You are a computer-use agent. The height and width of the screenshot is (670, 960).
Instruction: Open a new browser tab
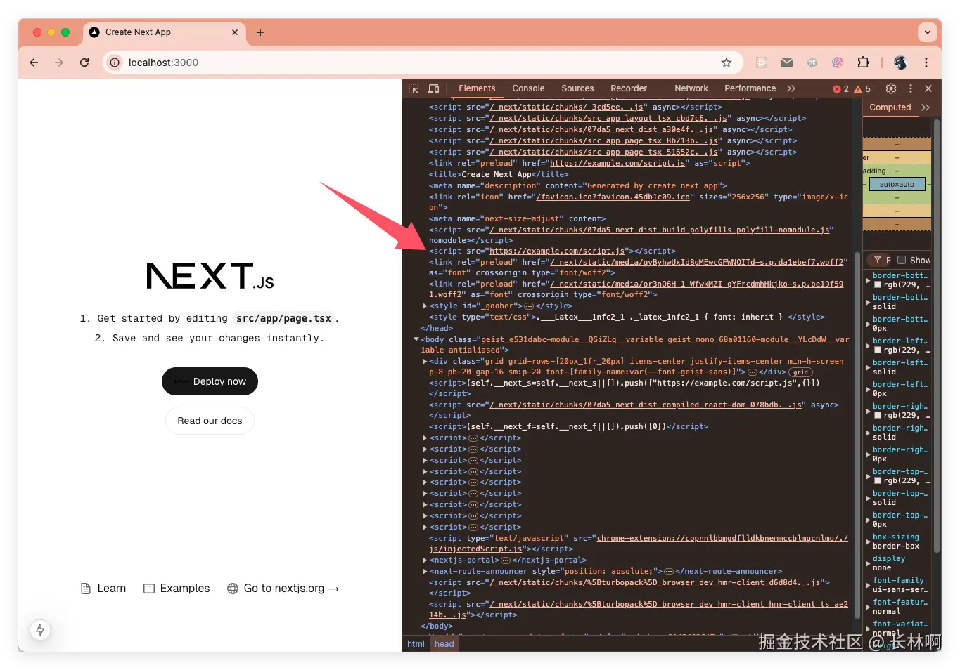click(260, 32)
